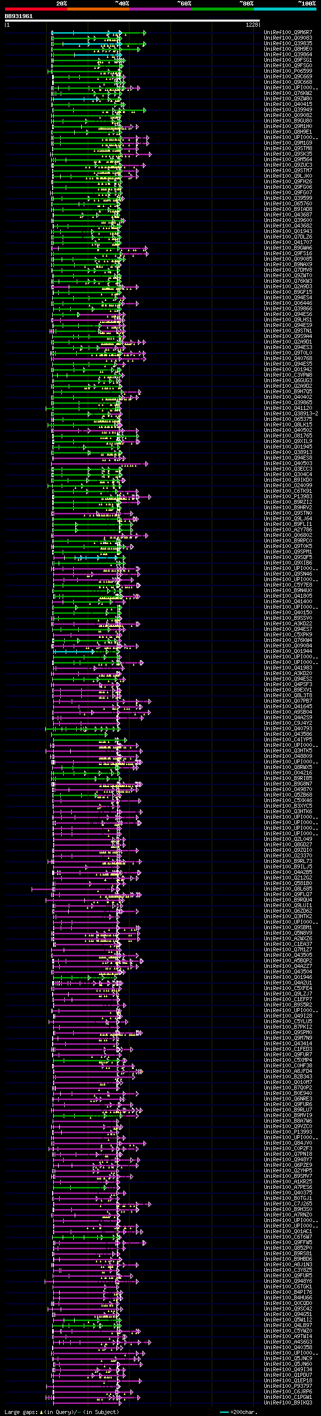Open hit UniRef100_Q9M6R7
Image resolution: width=321 pixels, height=1416 pixels.
coord(288,33)
